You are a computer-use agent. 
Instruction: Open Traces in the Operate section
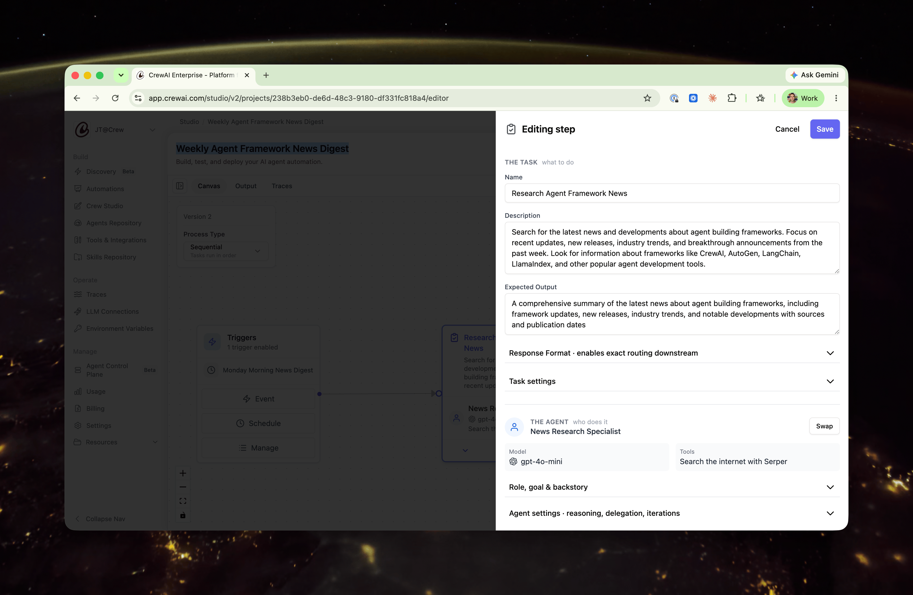[96, 294]
